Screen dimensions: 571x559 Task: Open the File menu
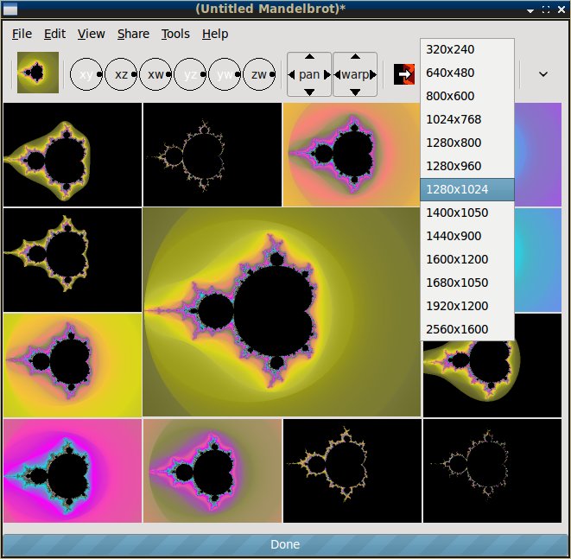click(x=22, y=34)
